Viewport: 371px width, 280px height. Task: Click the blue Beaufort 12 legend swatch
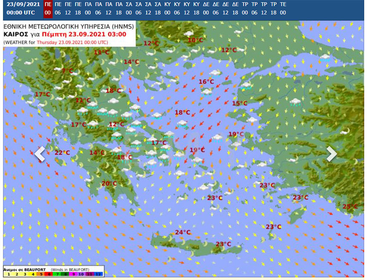[99, 274]
